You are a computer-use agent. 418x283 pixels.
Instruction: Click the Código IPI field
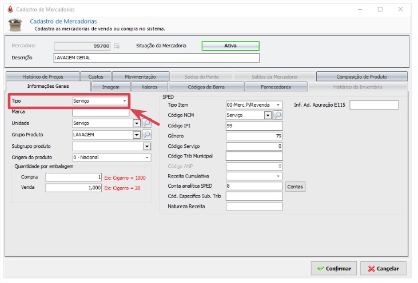pyautogui.click(x=254, y=126)
